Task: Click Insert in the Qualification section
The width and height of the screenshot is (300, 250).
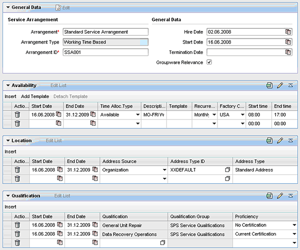Action: 10,206
